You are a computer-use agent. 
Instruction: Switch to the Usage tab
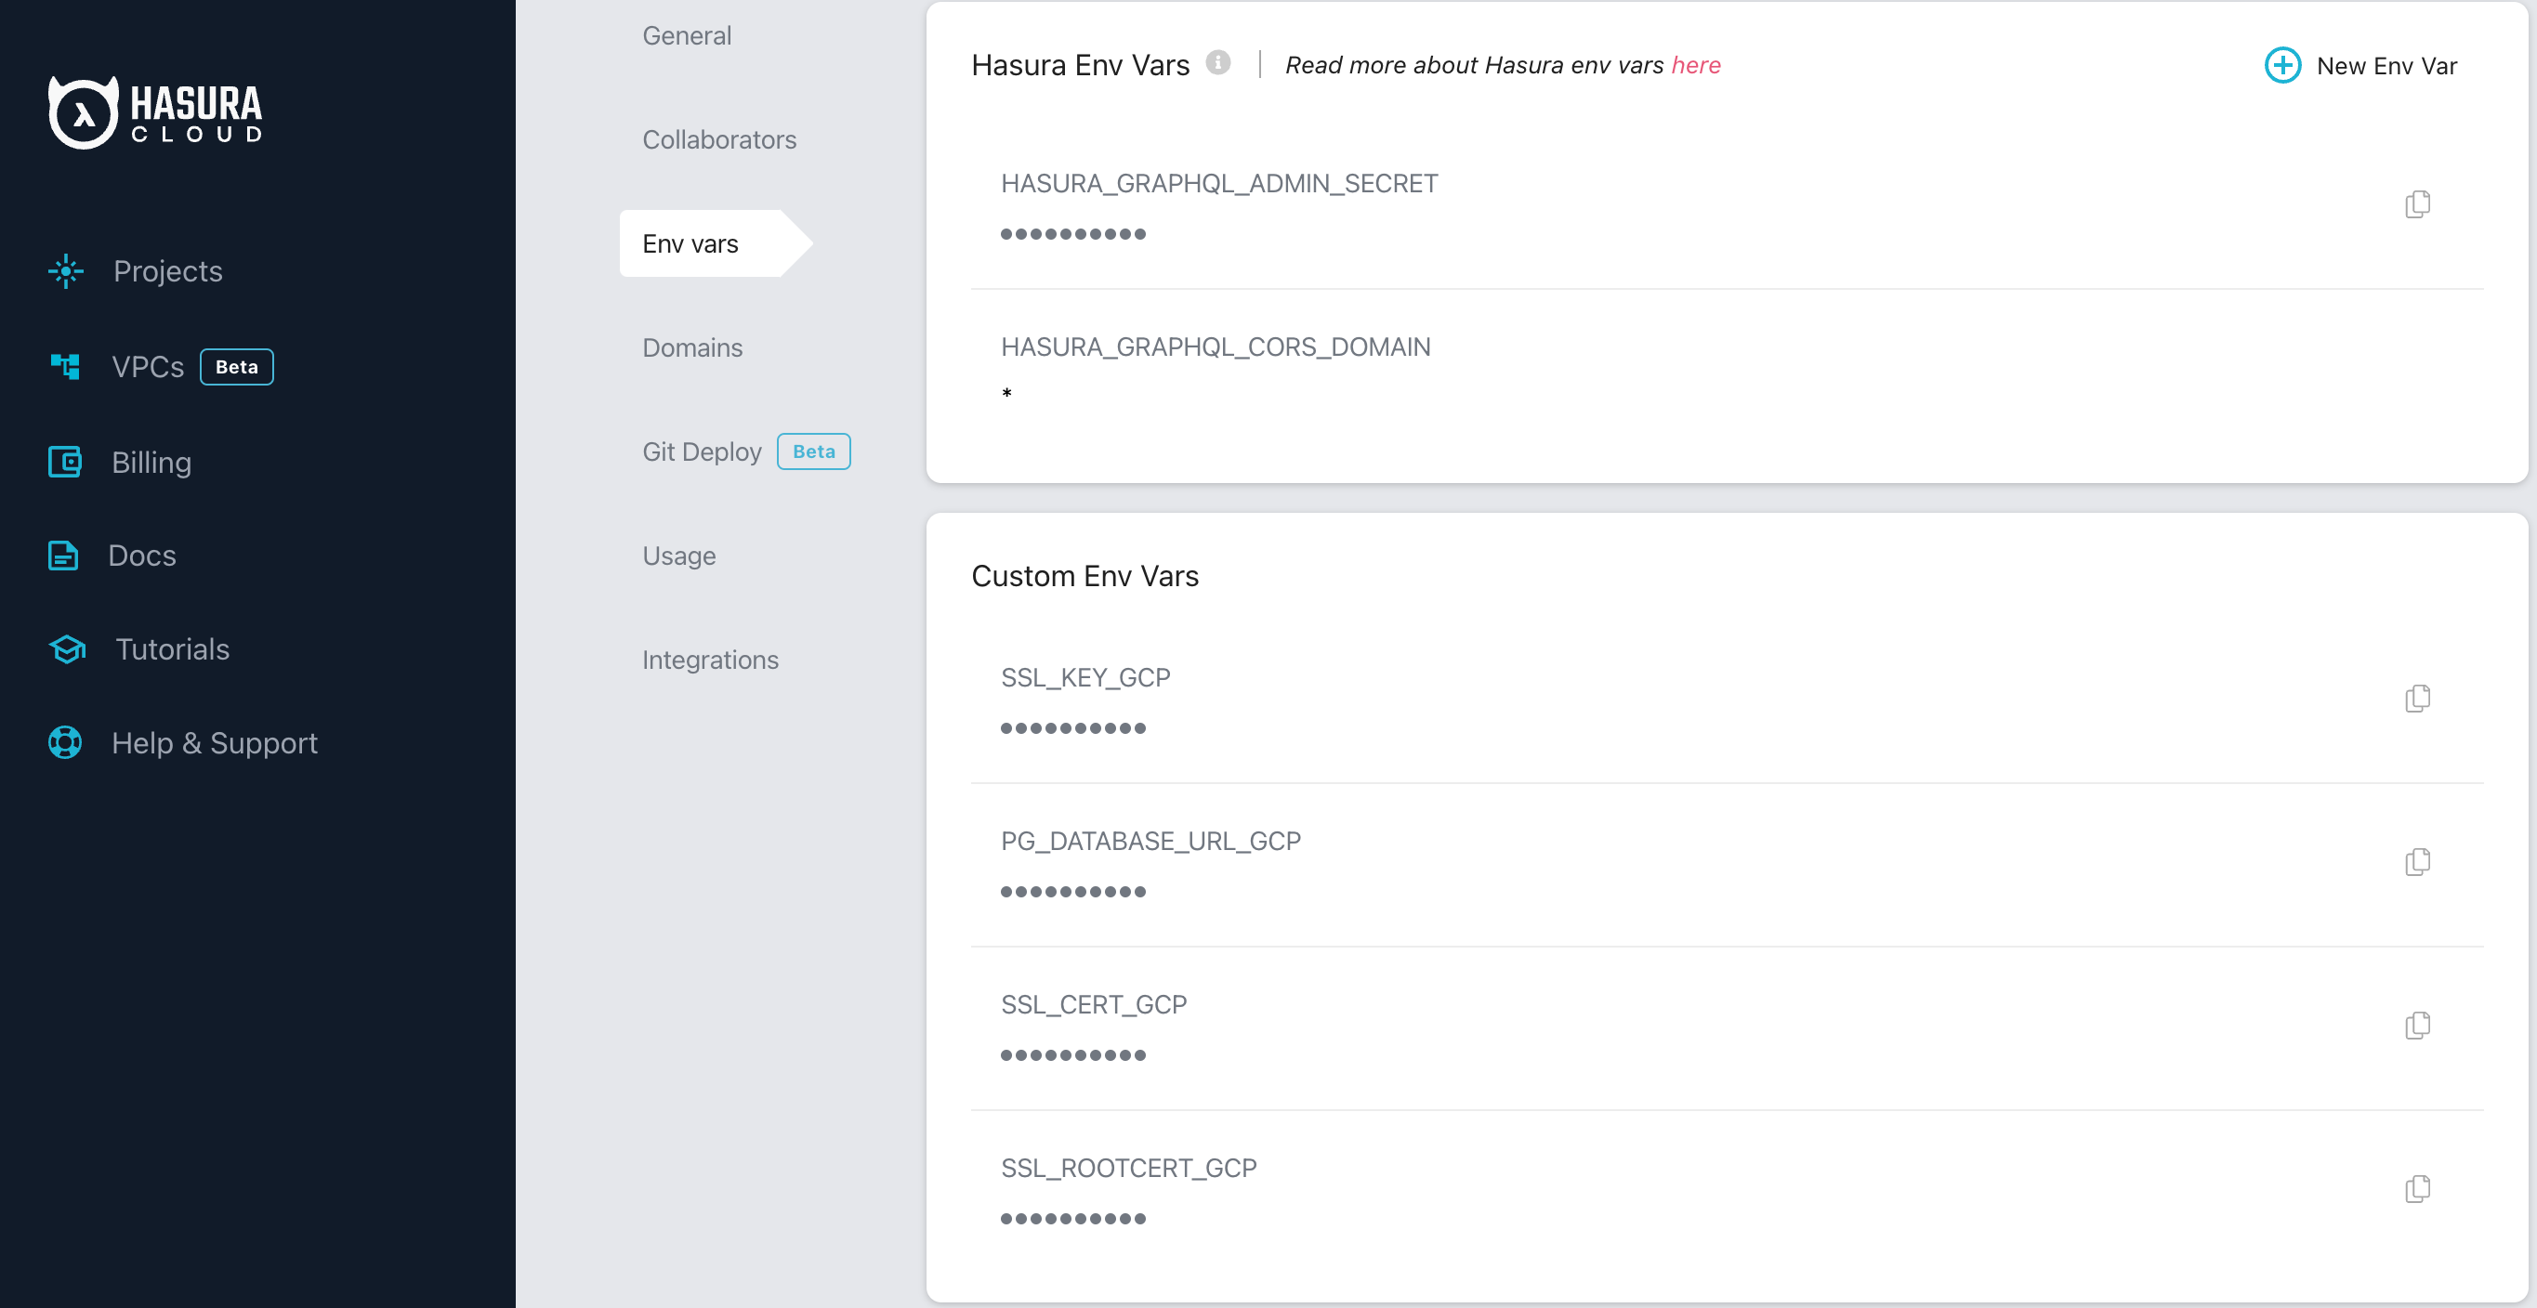678,556
